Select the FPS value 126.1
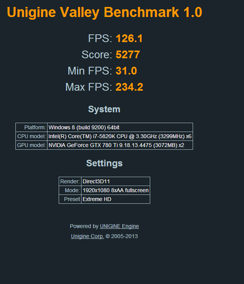Image resolution: width=244 pixels, height=284 pixels. 129,39
